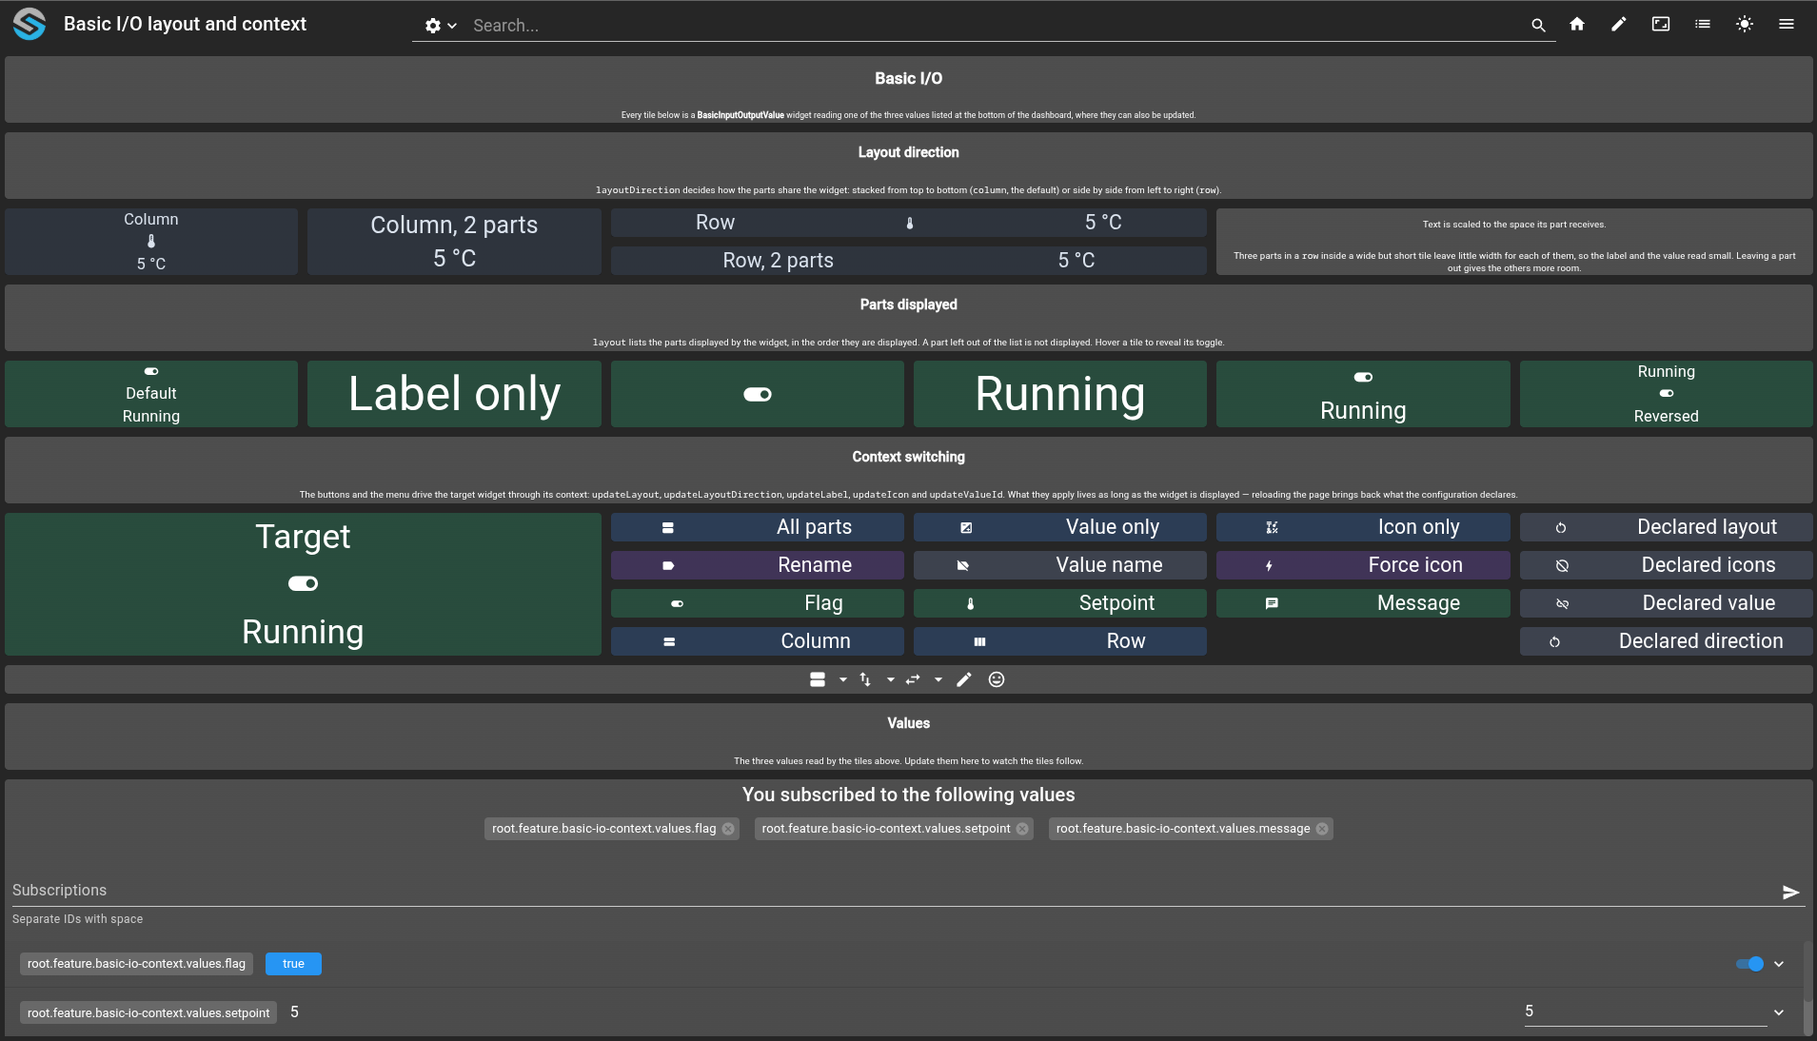Click the Declared icons button

tap(1666, 565)
